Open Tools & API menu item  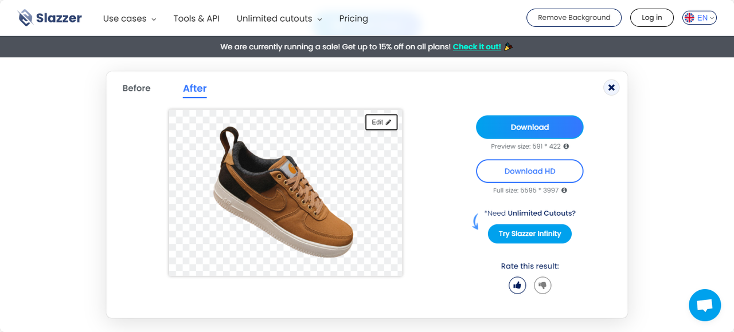(197, 18)
